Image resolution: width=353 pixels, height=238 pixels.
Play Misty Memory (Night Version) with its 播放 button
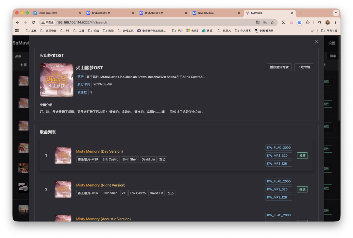coord(302,189)
